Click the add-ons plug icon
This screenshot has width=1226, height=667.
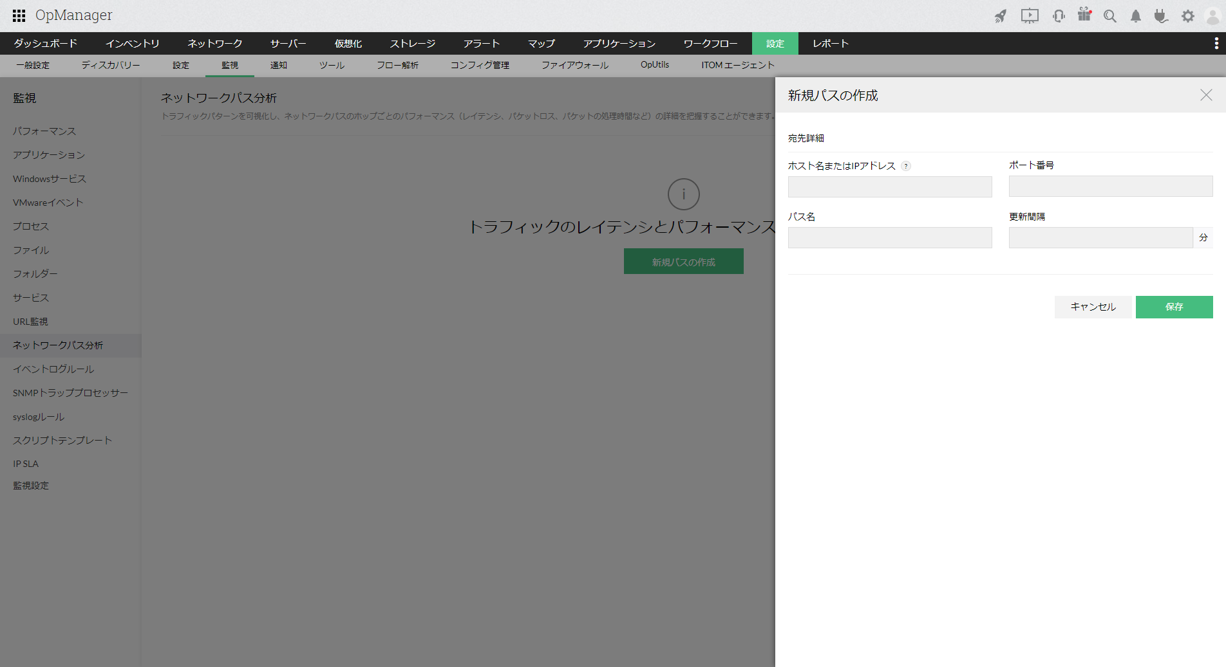[1161, 15]
